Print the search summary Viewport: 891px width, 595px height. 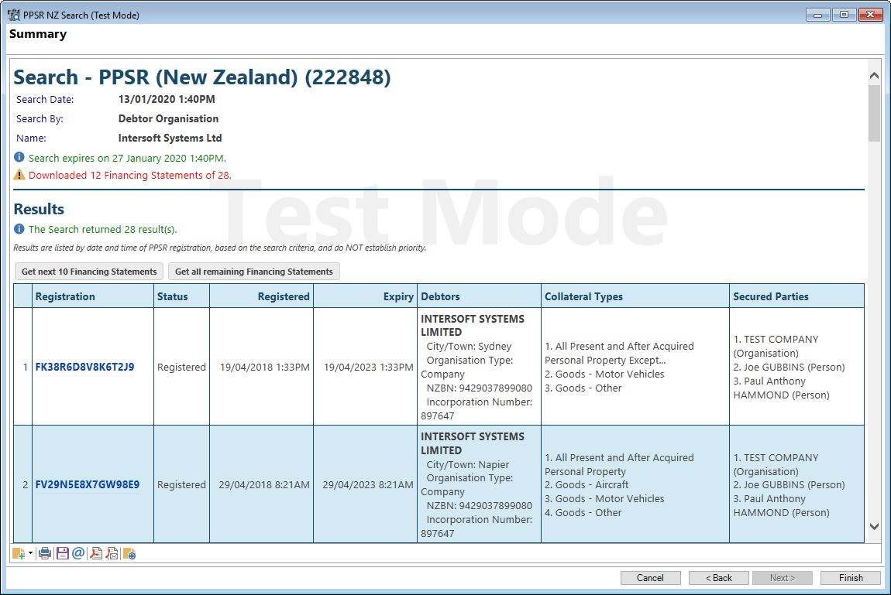(x=45, y=553)
